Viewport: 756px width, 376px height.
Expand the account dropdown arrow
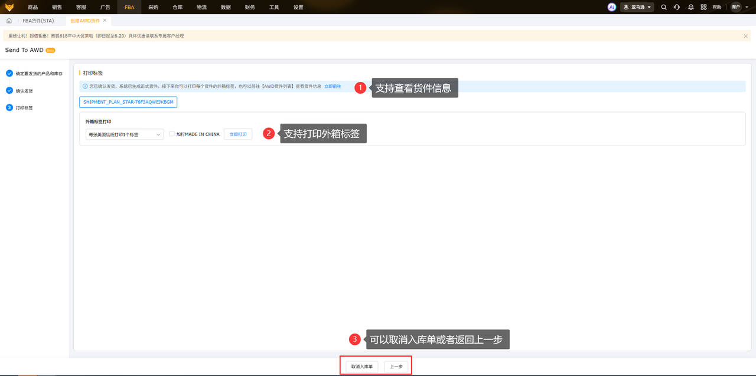click(746, 7)
